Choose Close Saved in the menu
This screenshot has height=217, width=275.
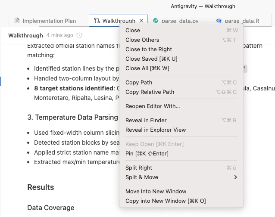click(151, 59)
